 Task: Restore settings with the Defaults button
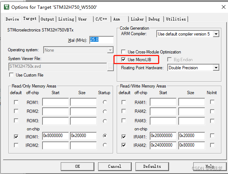(x=152, y=166)
